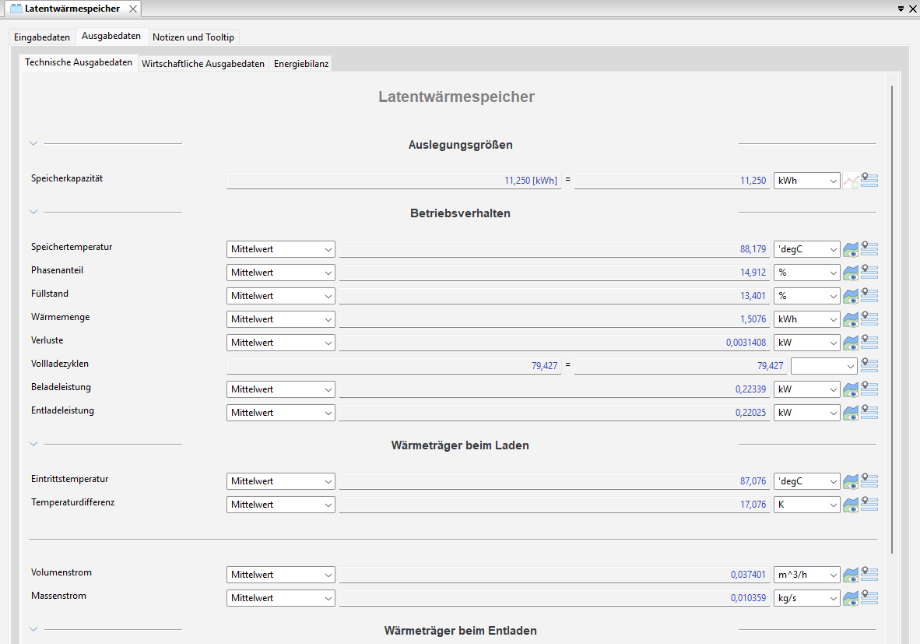This screenshot has height=644, width=920.
Task: Open the kWh unit dropdown for Speicherkapazität
Action: 806,181
